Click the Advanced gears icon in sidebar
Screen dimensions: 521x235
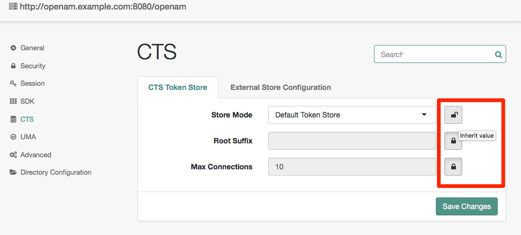13,155
